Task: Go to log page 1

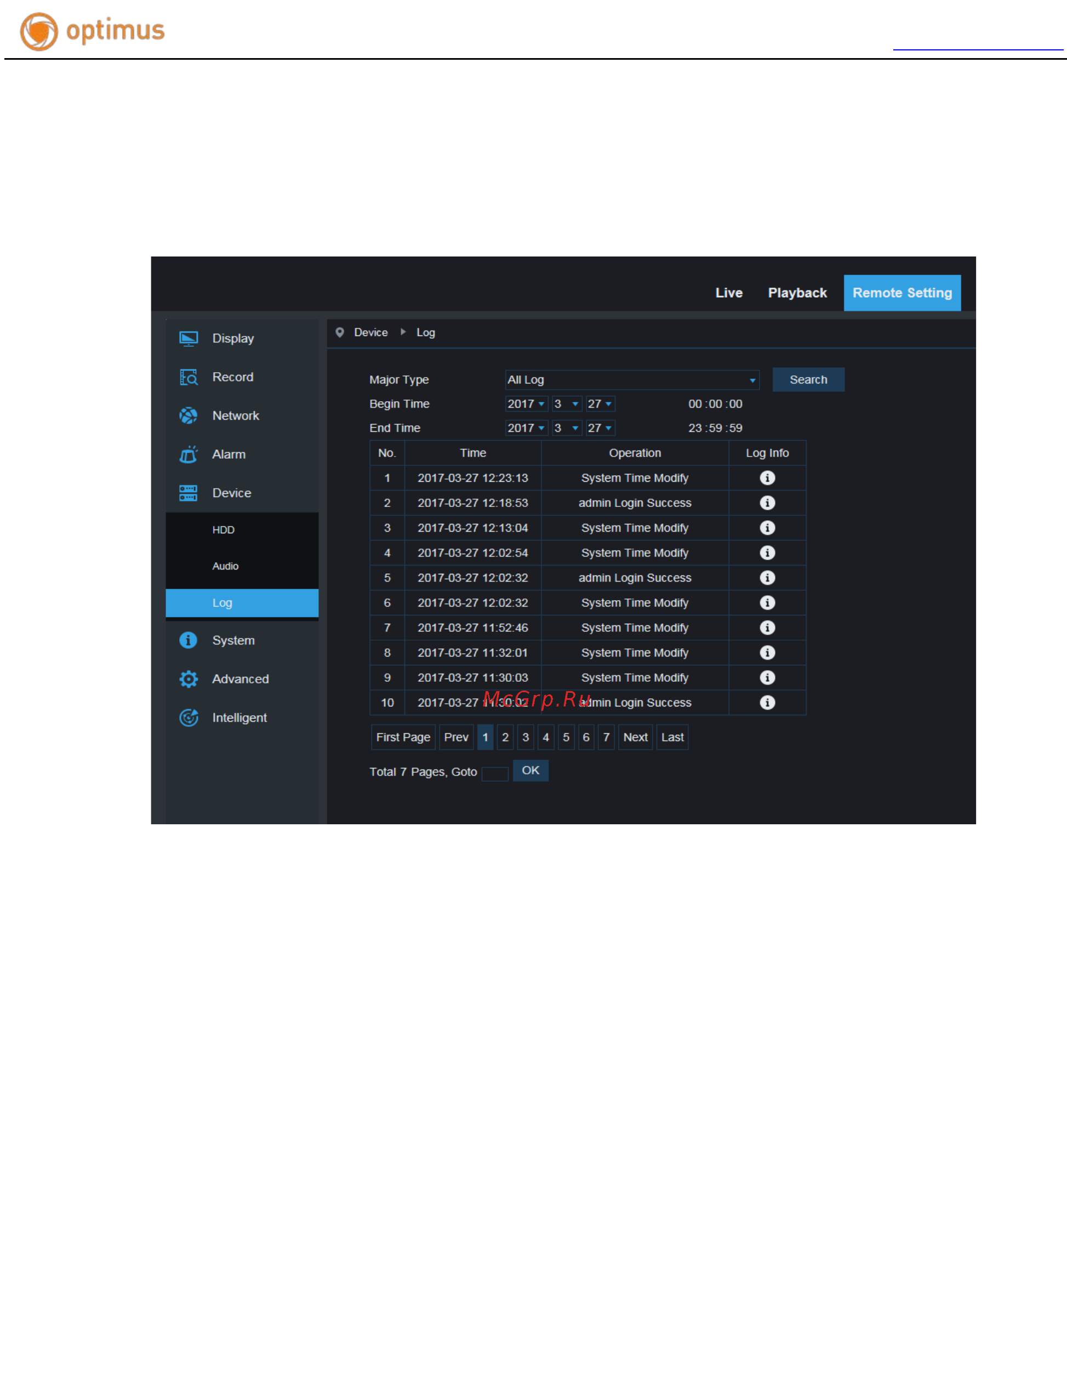Action: pos(485,737)
